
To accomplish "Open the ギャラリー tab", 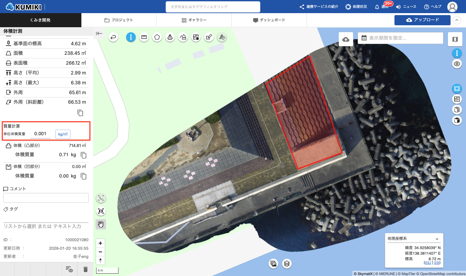I will [194, 20].
